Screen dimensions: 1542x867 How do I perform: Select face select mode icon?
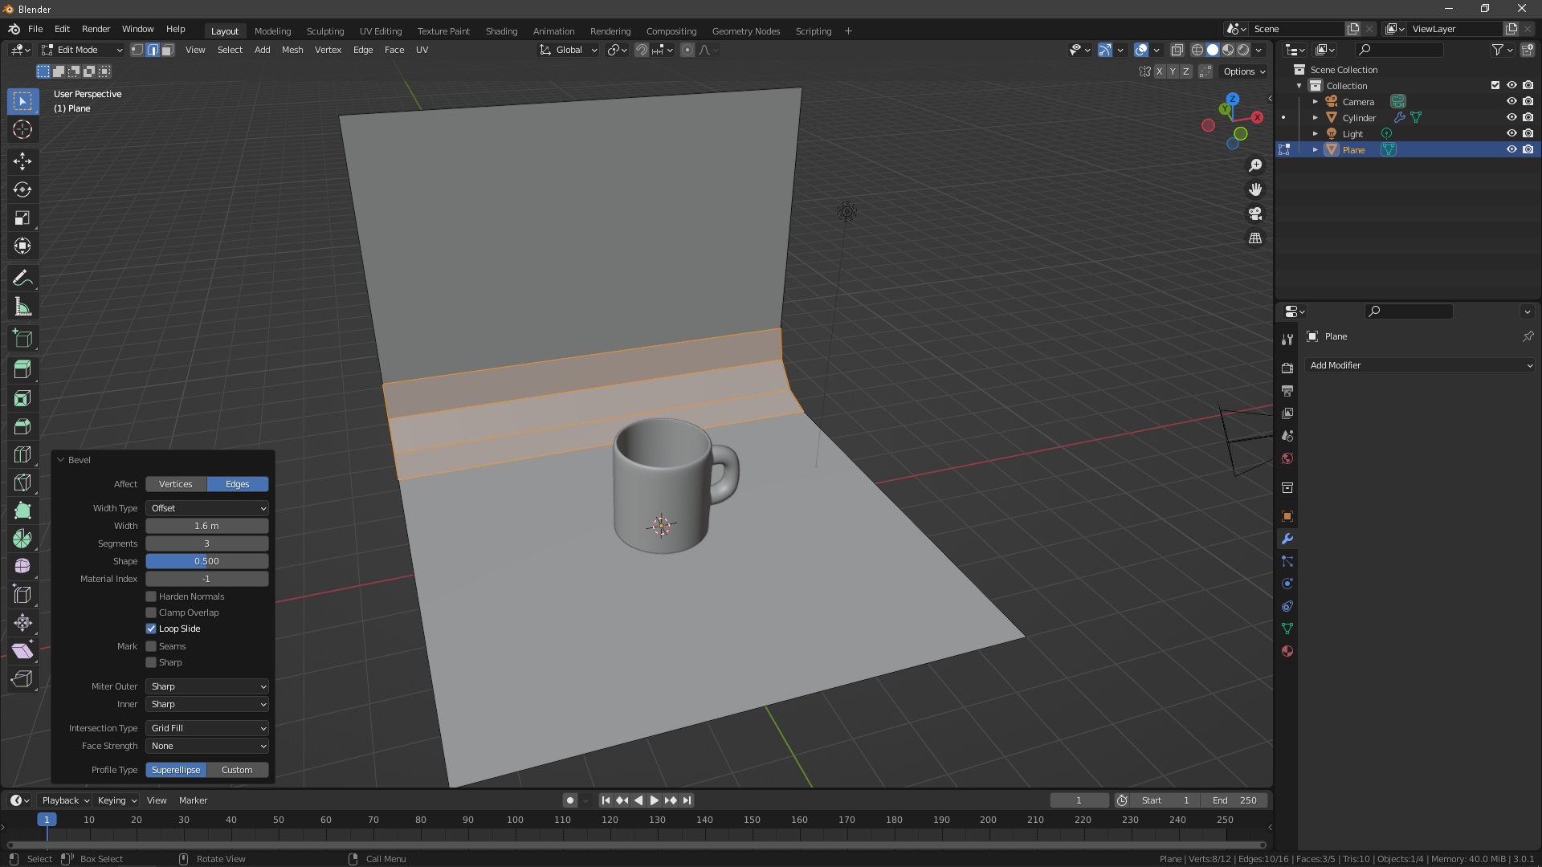pos(168,50)
